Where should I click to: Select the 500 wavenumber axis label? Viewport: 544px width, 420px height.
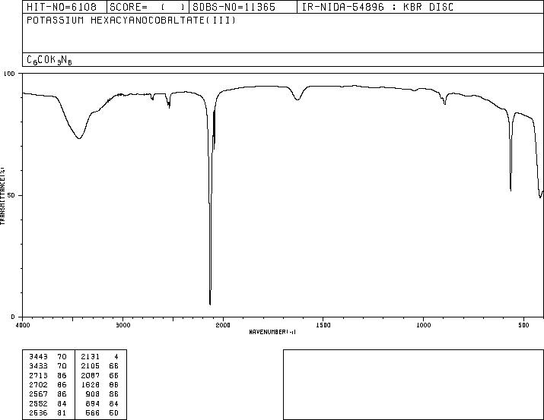click(x=523, y=325)
